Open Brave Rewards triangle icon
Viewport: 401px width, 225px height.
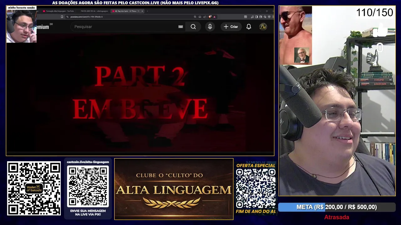(214, 17)
